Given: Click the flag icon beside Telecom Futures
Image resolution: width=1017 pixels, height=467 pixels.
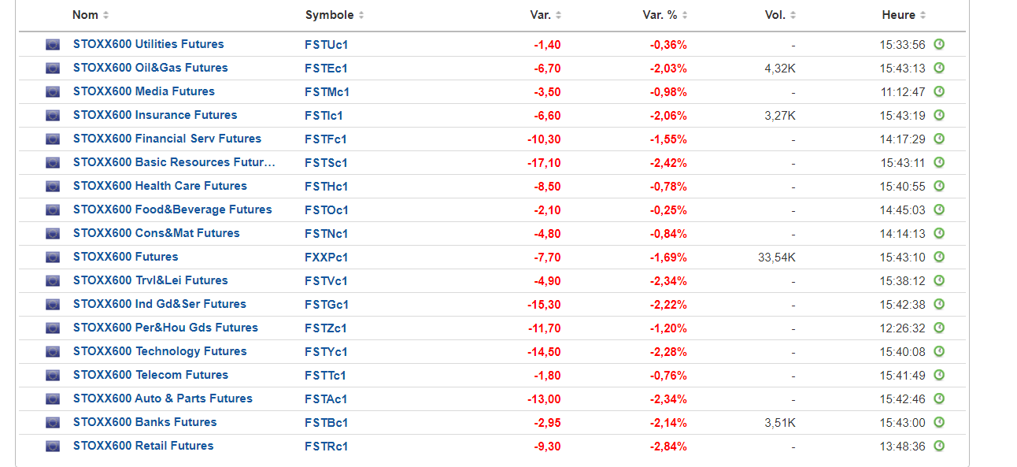Looking at the screenshot, I should tap(53, 376).
